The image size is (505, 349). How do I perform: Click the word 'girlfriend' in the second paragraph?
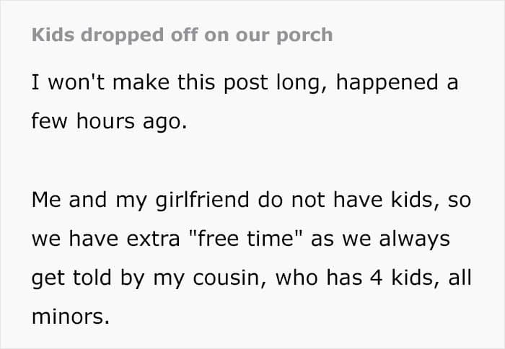202,200
